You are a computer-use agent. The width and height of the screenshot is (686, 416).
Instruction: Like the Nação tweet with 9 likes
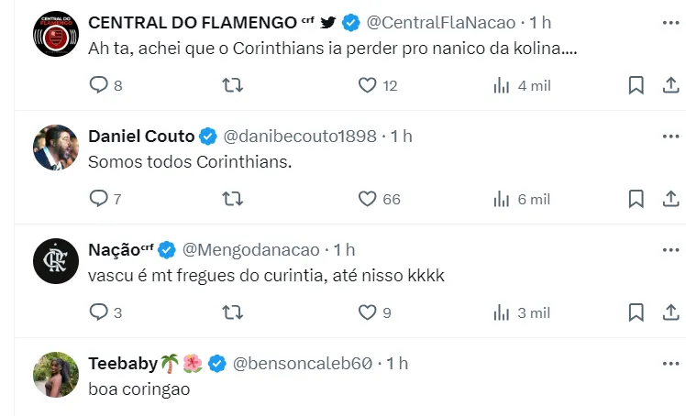(367, 312)
